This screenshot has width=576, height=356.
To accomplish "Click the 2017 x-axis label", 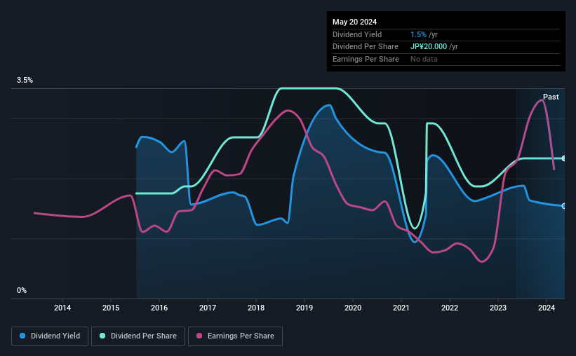I will [208, 308].
